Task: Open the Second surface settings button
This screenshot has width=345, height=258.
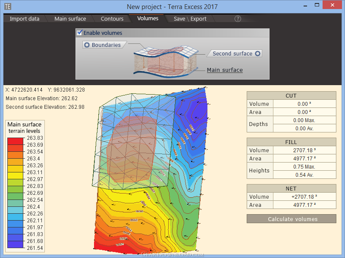Action: tap(235, 53)
